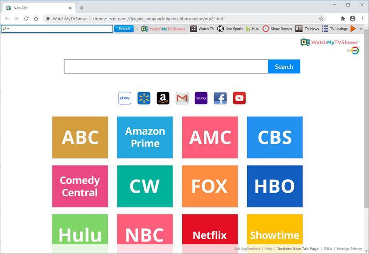Open the EULA footer link
The image size is (369, 254).
coord(328,249)
